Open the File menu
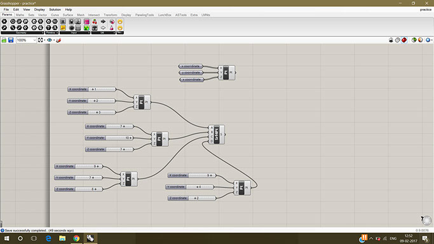Screen dimensions: 434x244 6,10
